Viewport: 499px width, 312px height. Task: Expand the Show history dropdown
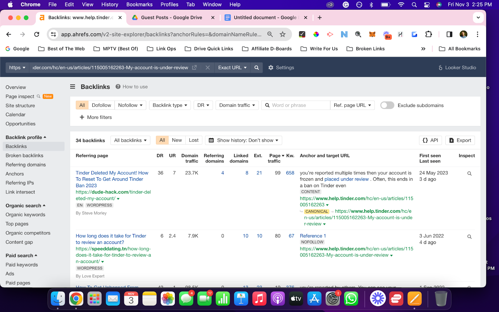243,140
